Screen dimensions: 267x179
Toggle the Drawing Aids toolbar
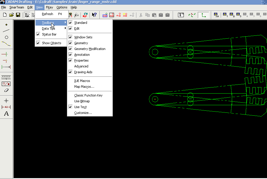coord(90,72)
